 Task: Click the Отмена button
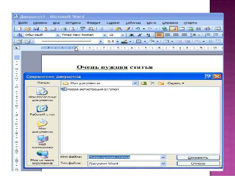coord(198,163)
